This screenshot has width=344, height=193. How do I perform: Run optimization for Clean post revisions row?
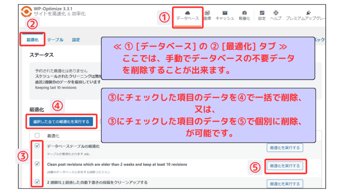[x=285, y=166]
